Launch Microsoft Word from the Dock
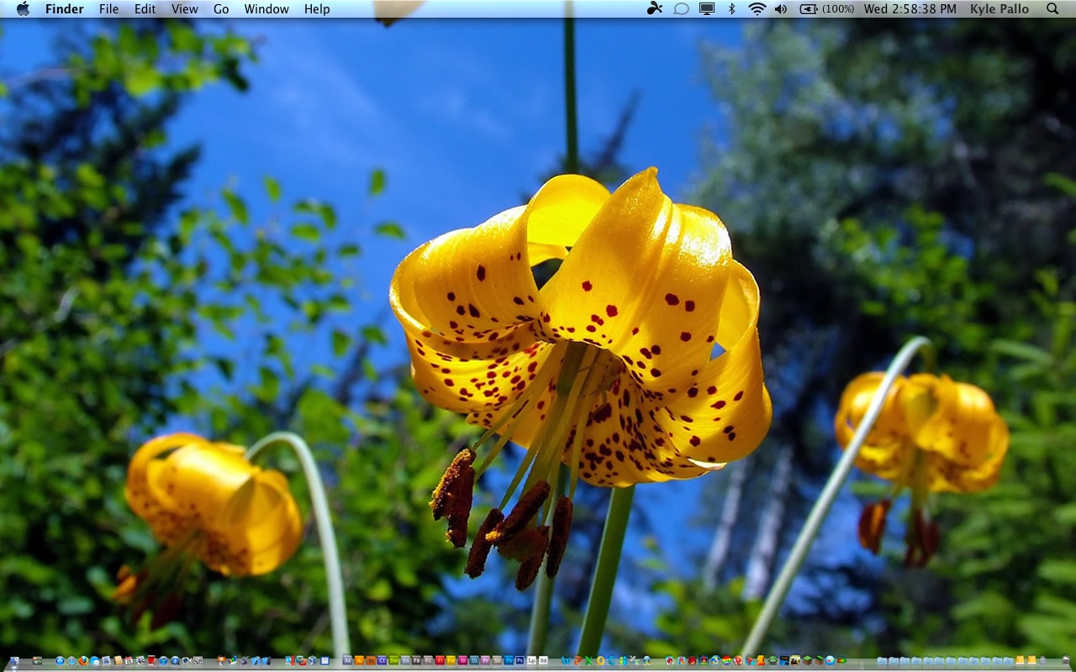Screen dimensions: 1076x672 [x=566, y=660]
